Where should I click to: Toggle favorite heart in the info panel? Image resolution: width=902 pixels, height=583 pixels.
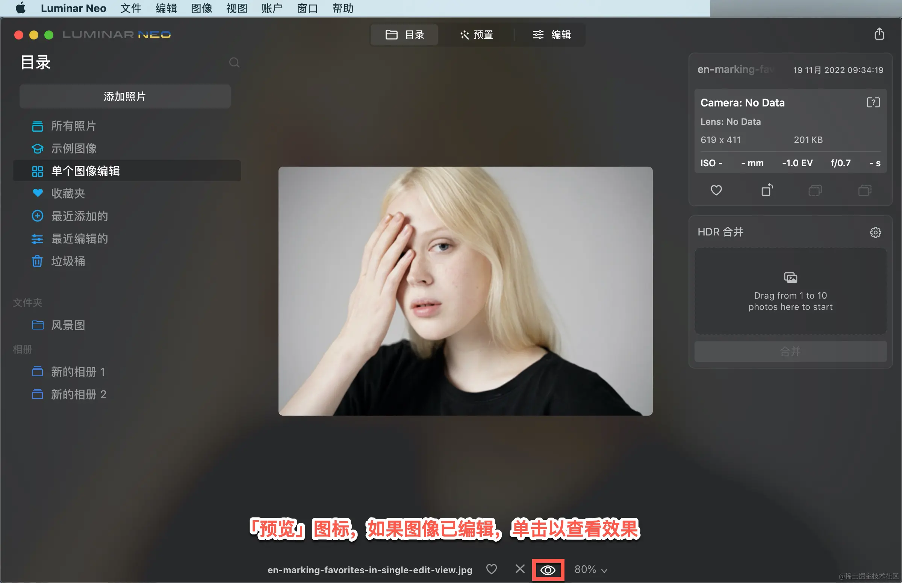coord(716,190)
